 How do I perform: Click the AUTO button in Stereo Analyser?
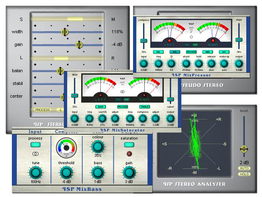coord(244,168)
